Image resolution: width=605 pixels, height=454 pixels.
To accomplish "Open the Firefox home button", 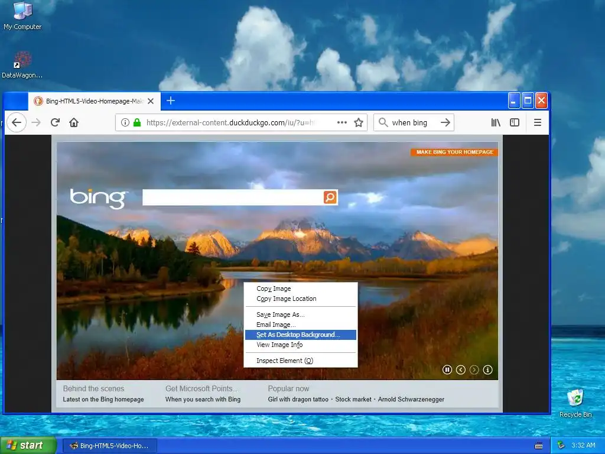I will pos(74,122).
